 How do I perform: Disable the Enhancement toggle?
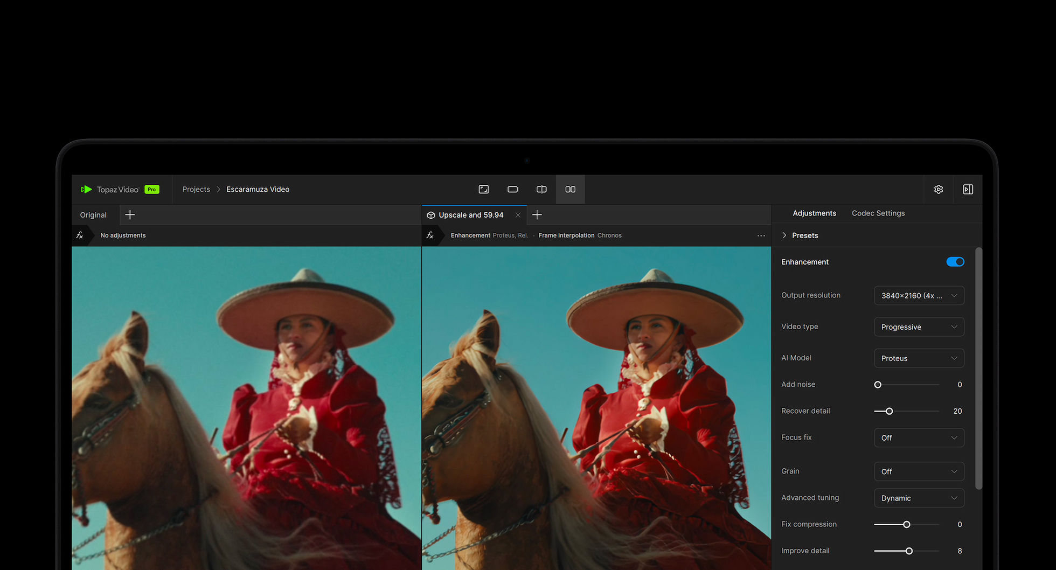(x=955, y=262)
